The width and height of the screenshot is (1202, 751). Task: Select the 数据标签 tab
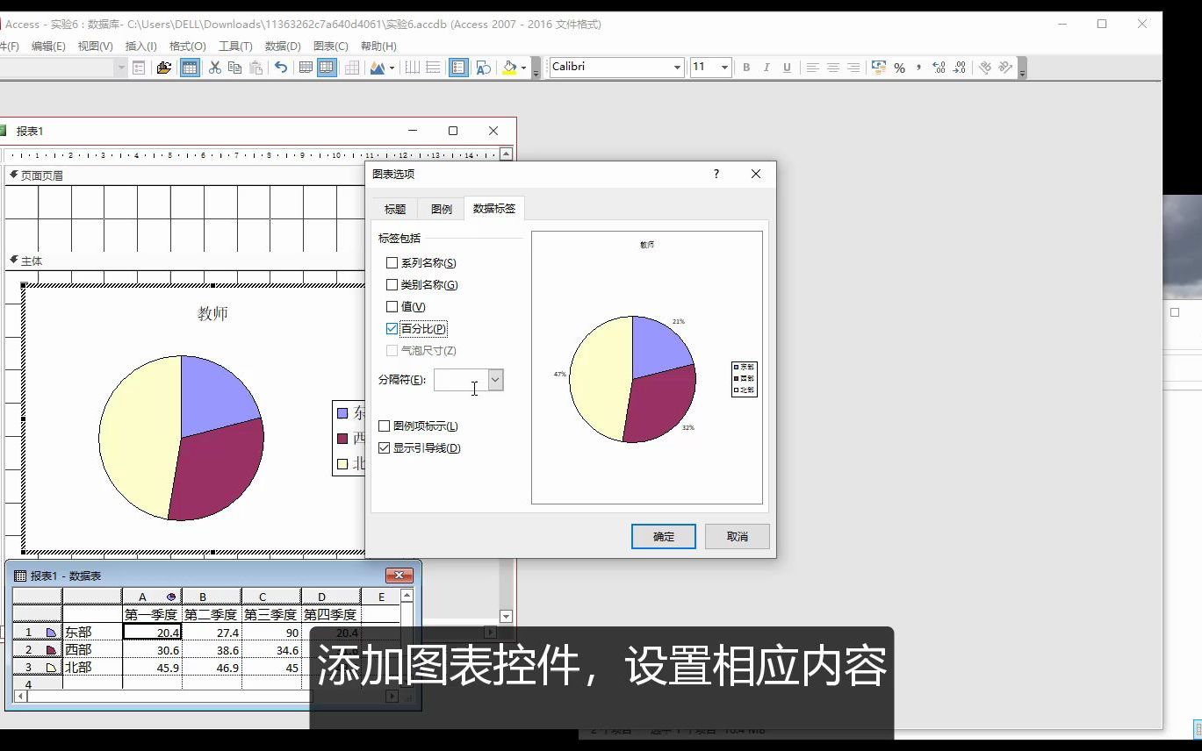coord(494,208)
